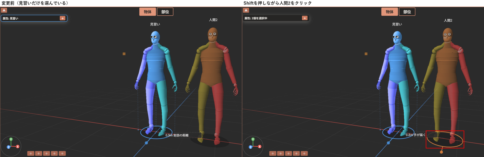This screenshot has height=157, width=484.
Task: Switch to the 部位 tab in the left view
Action: 165,12
